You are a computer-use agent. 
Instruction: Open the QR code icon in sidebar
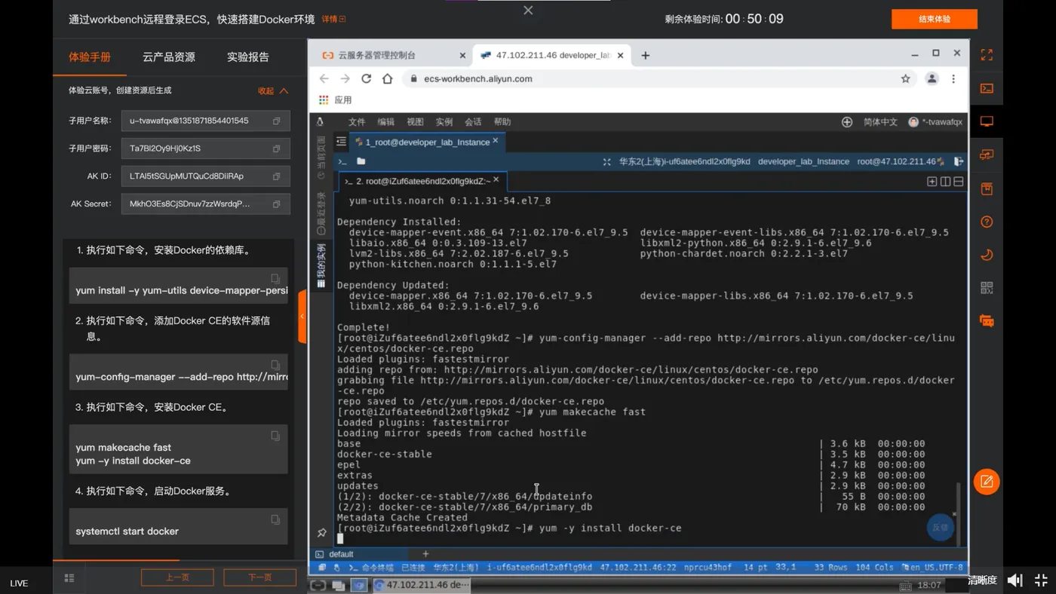tap(987, 288)
